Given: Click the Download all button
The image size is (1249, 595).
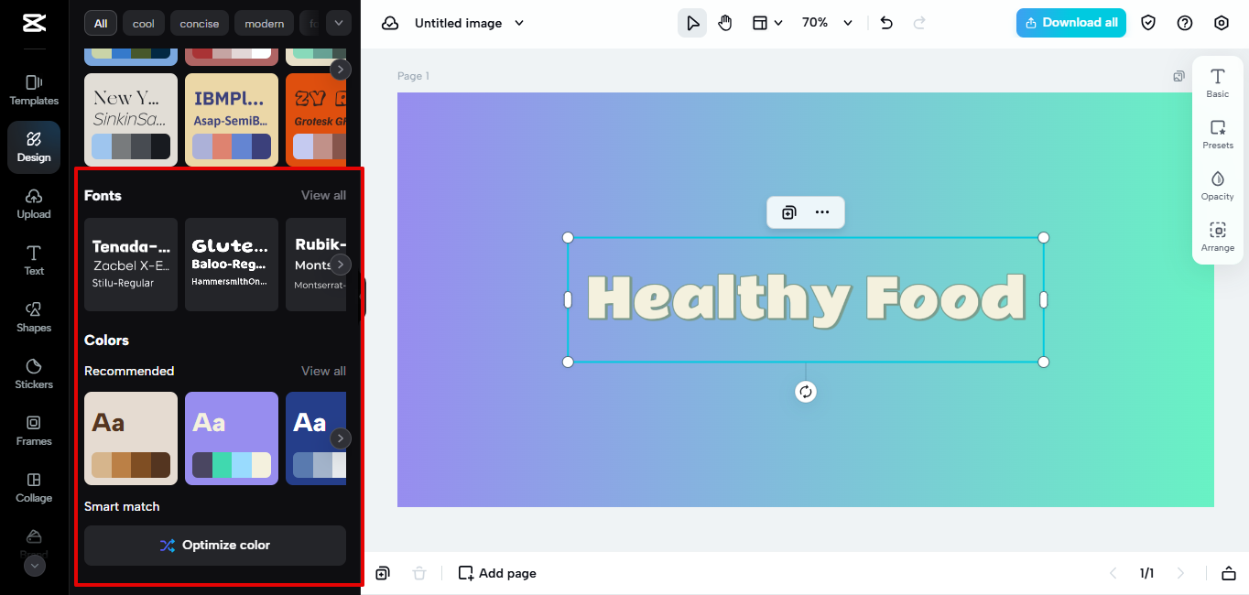Looking at the screenshot, I should pyautogui.click(x=1070, y=22).
